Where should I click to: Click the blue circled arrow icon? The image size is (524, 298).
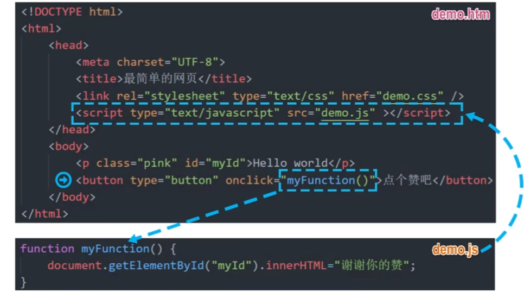[63, 180]
